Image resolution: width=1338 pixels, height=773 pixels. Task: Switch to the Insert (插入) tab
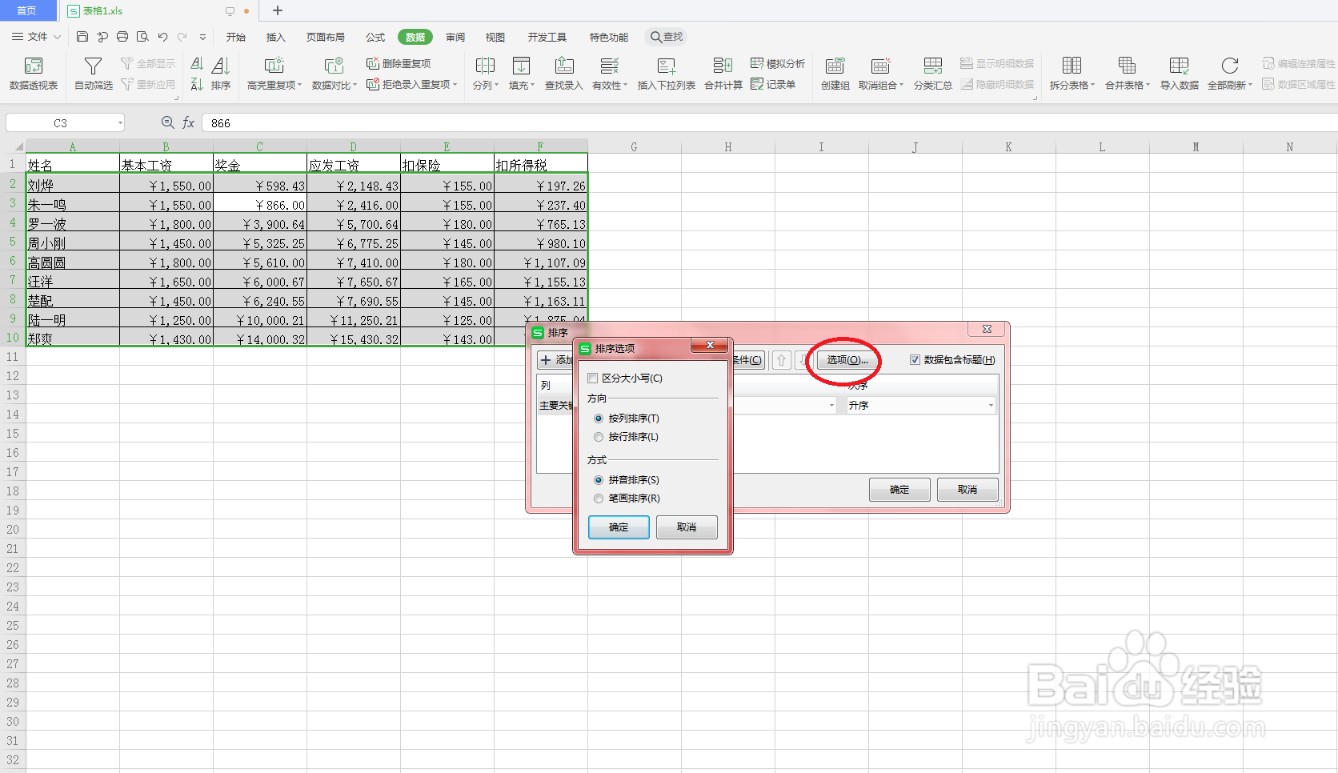(x=275, y=37)
